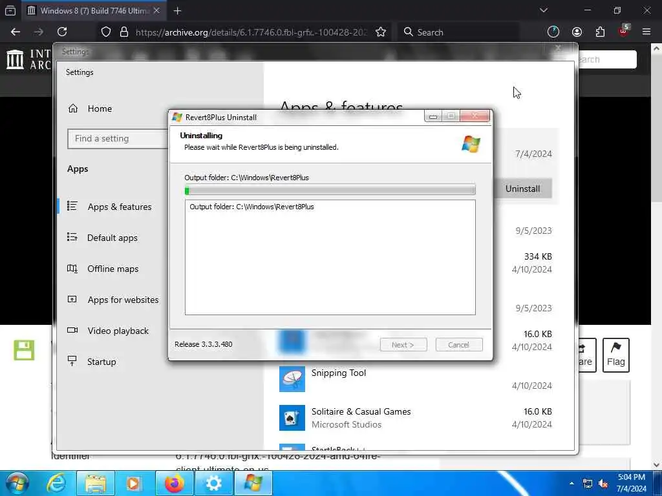Launch Internet Explorer from taskbar
Image resolution: width=662 pixels, height=496 pixels.
56,483
